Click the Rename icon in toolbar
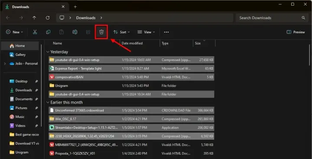This screenshot has width=312, height=159. pos(75,32)
